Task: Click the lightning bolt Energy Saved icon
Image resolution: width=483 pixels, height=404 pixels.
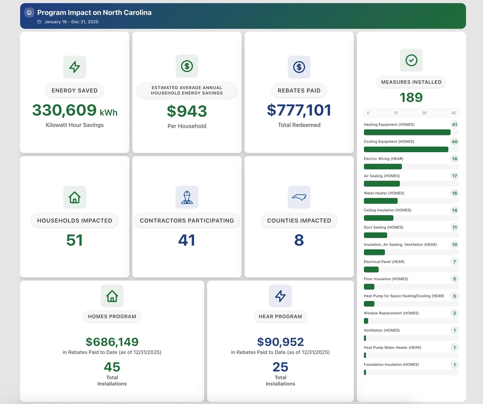Action: 75,67
